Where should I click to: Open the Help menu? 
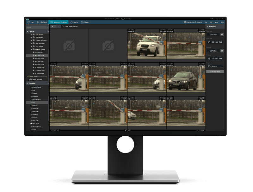pyautogui.click(x=222, y=22)
